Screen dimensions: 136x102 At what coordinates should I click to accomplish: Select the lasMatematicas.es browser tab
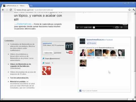pos(15,6)
